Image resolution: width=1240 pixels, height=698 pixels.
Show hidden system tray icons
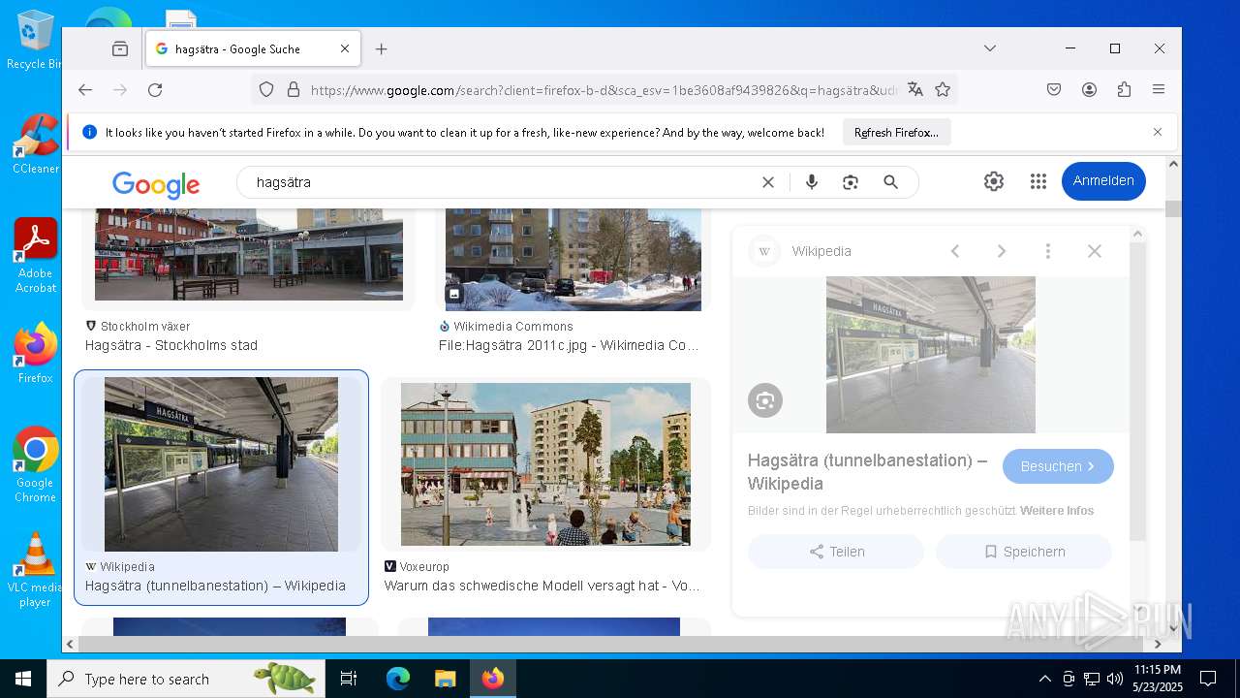pyautogui.click(x=1044, y=679)
